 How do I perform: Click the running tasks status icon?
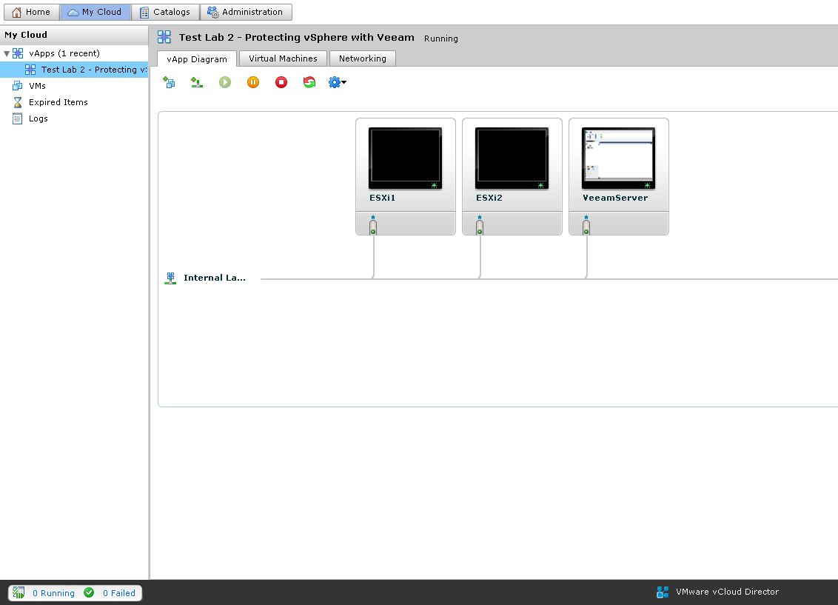point(19,592)
